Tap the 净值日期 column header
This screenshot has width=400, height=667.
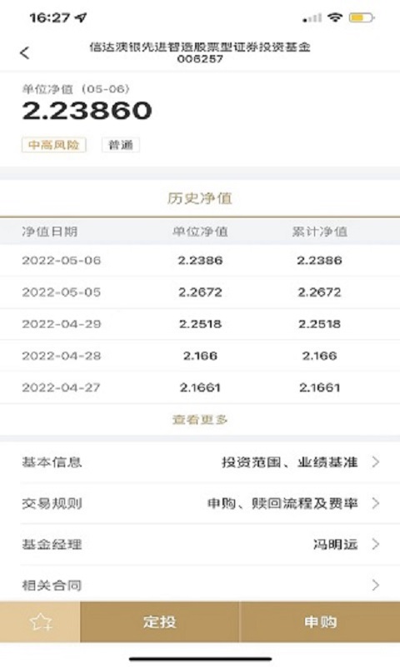(x=50, y=232)
